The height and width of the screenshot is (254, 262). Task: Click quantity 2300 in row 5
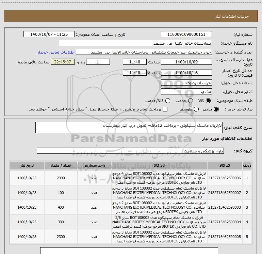click(61, 237)
